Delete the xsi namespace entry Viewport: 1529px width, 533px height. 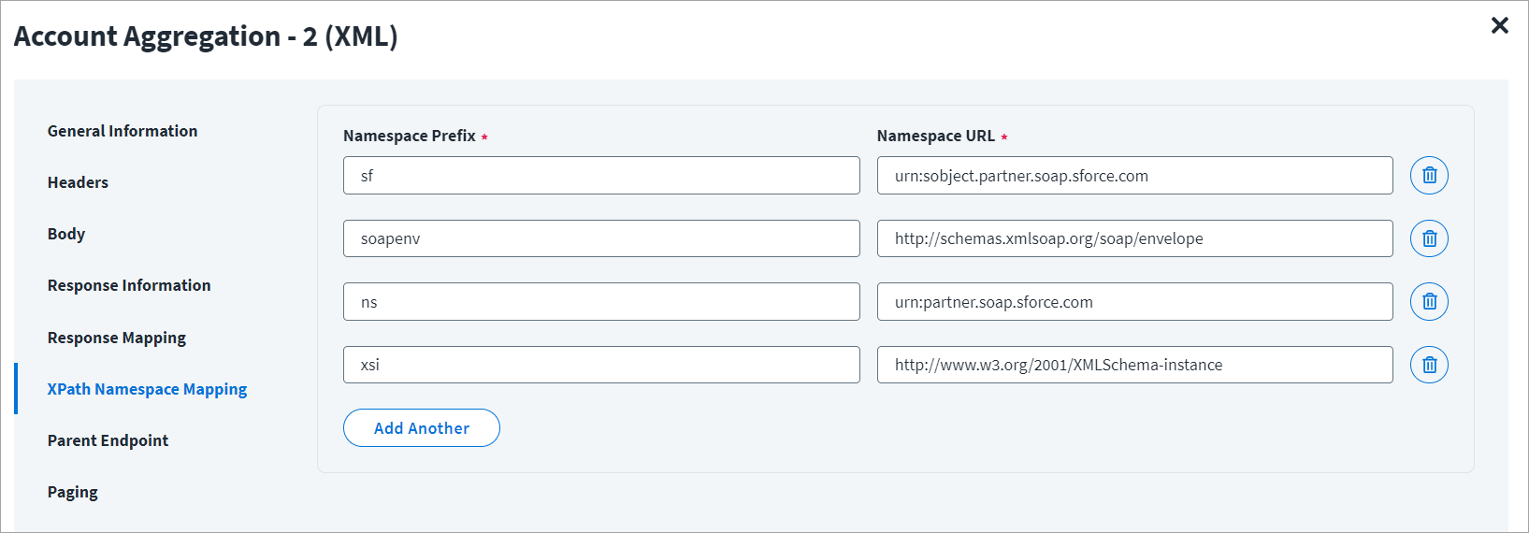click(1429, 365)
